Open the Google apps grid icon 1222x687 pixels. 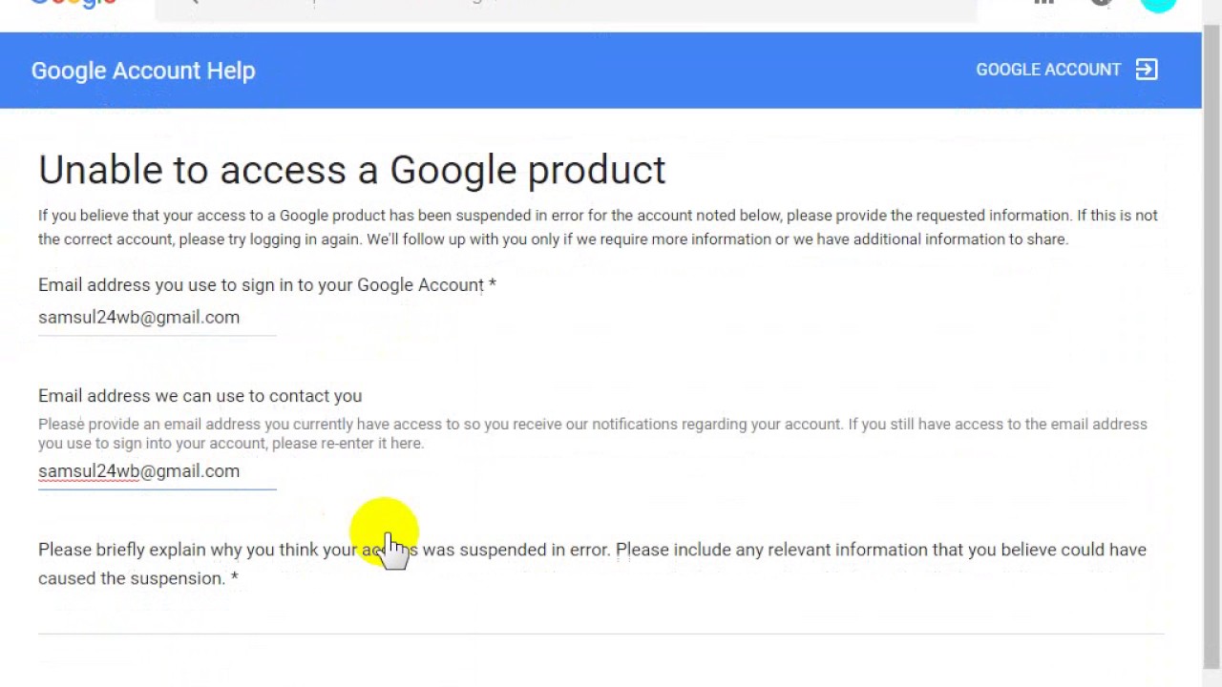tap(1044, 2)
